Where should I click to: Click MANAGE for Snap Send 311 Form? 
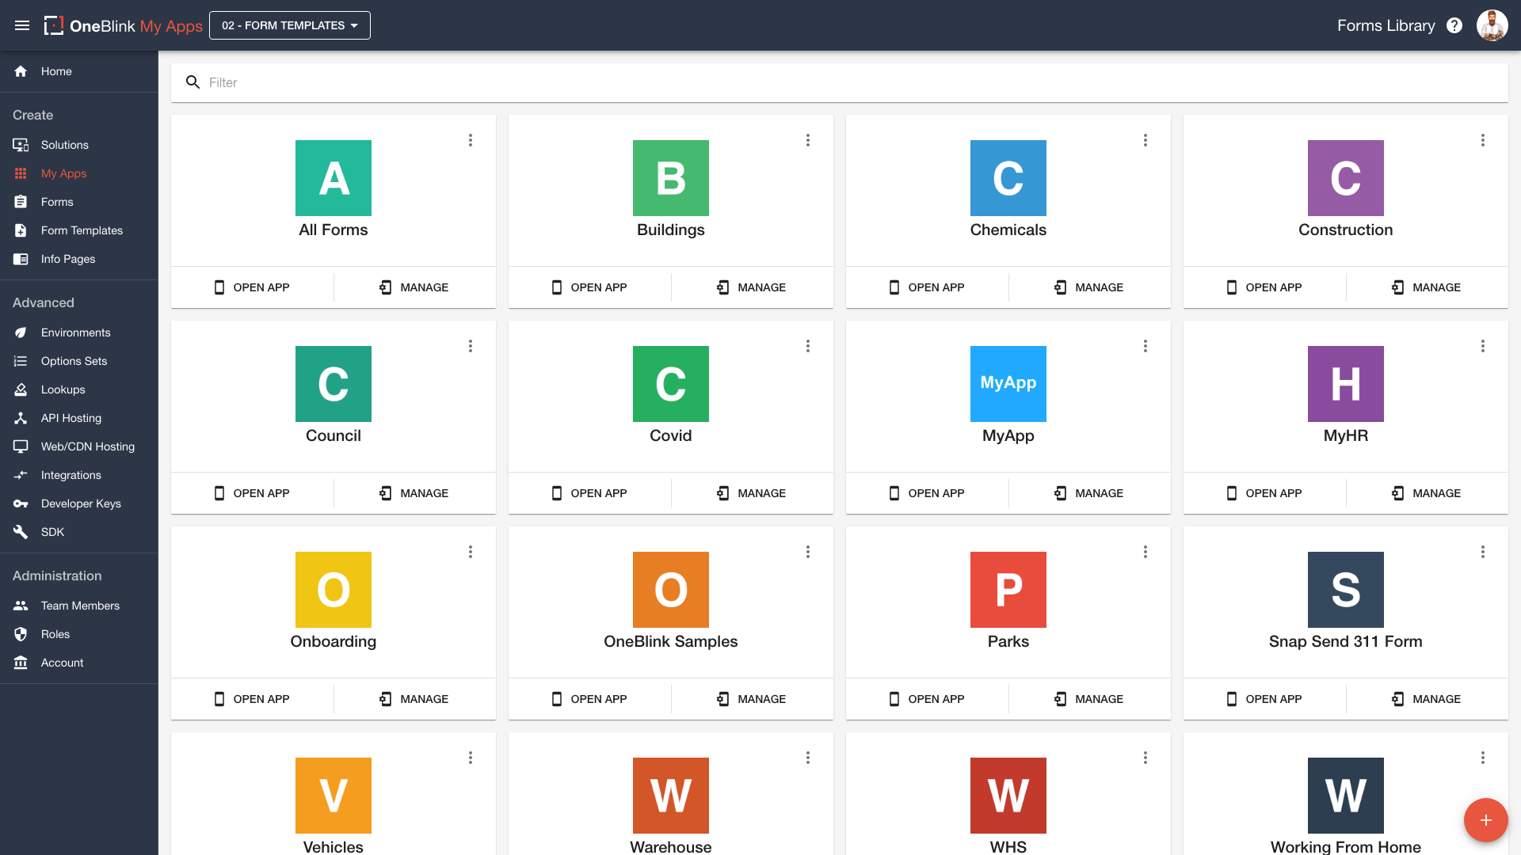(1427, 699)
